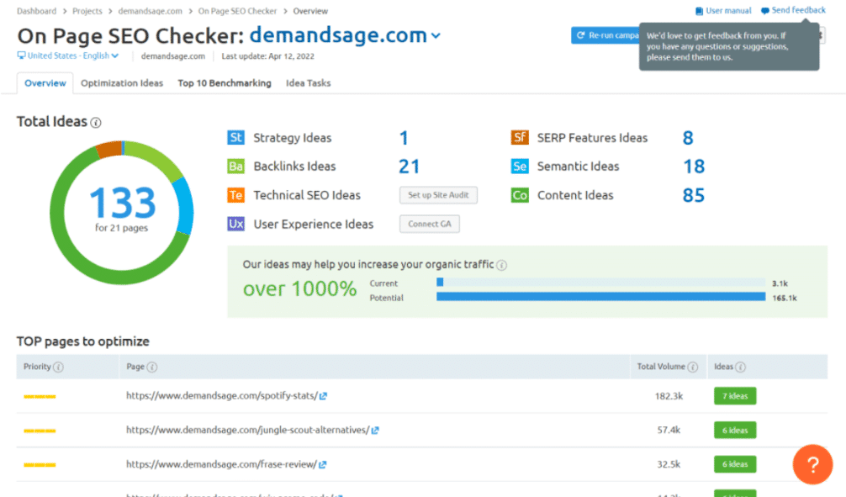Click 'Last update: Apr 12, 2022' text
The image size is (846, 497).
pyautogui.click(x=267, y=56)
